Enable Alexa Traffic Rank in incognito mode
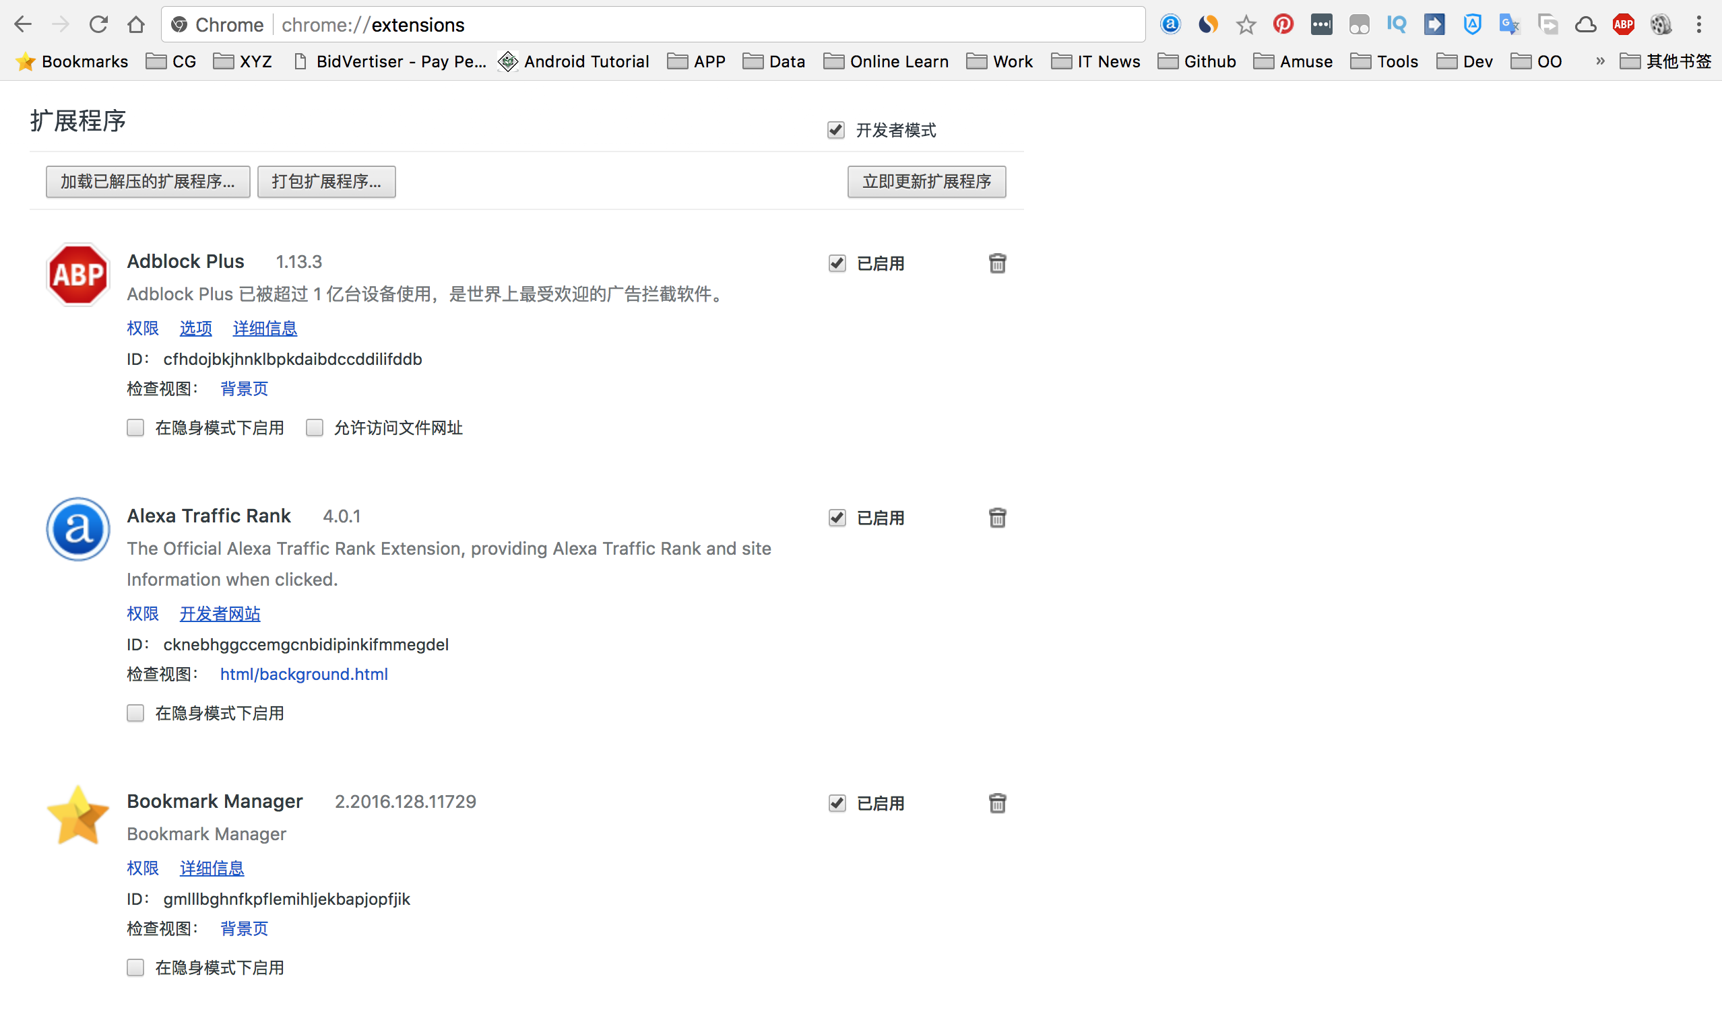1722x1026 pixels. 135,713
